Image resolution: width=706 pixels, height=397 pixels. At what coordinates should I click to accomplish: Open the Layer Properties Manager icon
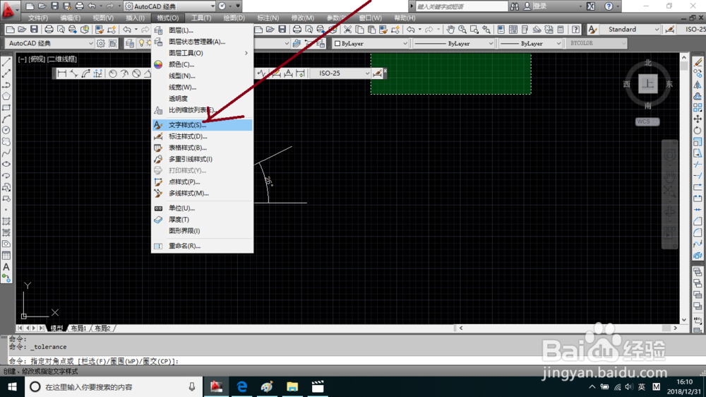[x=130, y=43]
